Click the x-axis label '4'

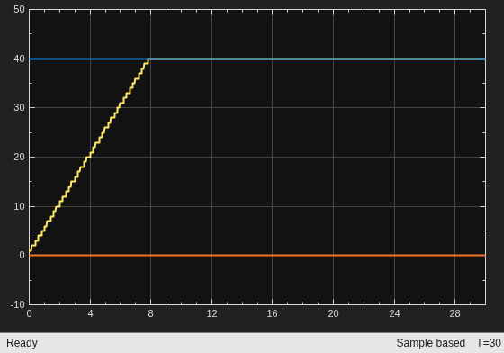click(90, 313)
